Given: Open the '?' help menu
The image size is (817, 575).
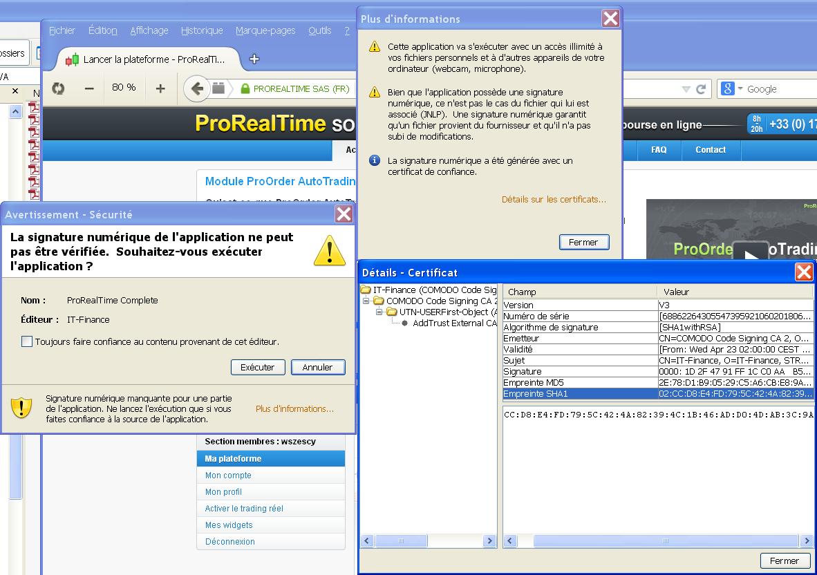Looking at the screenshot, I should [x=347, y=30].
